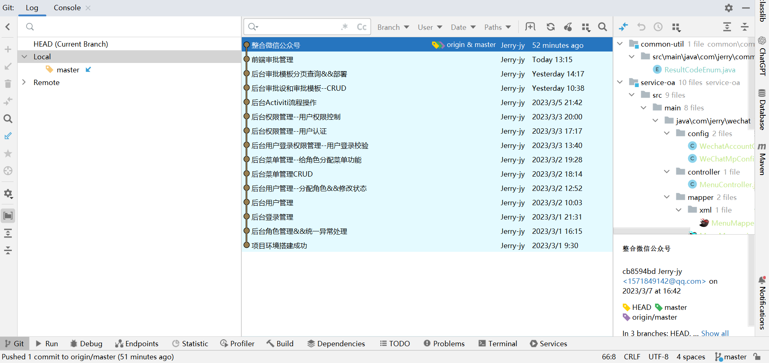The width and height of the screenshot is (769, 363).
Task: Toggle group branches by directory
Action: [8, 215]
